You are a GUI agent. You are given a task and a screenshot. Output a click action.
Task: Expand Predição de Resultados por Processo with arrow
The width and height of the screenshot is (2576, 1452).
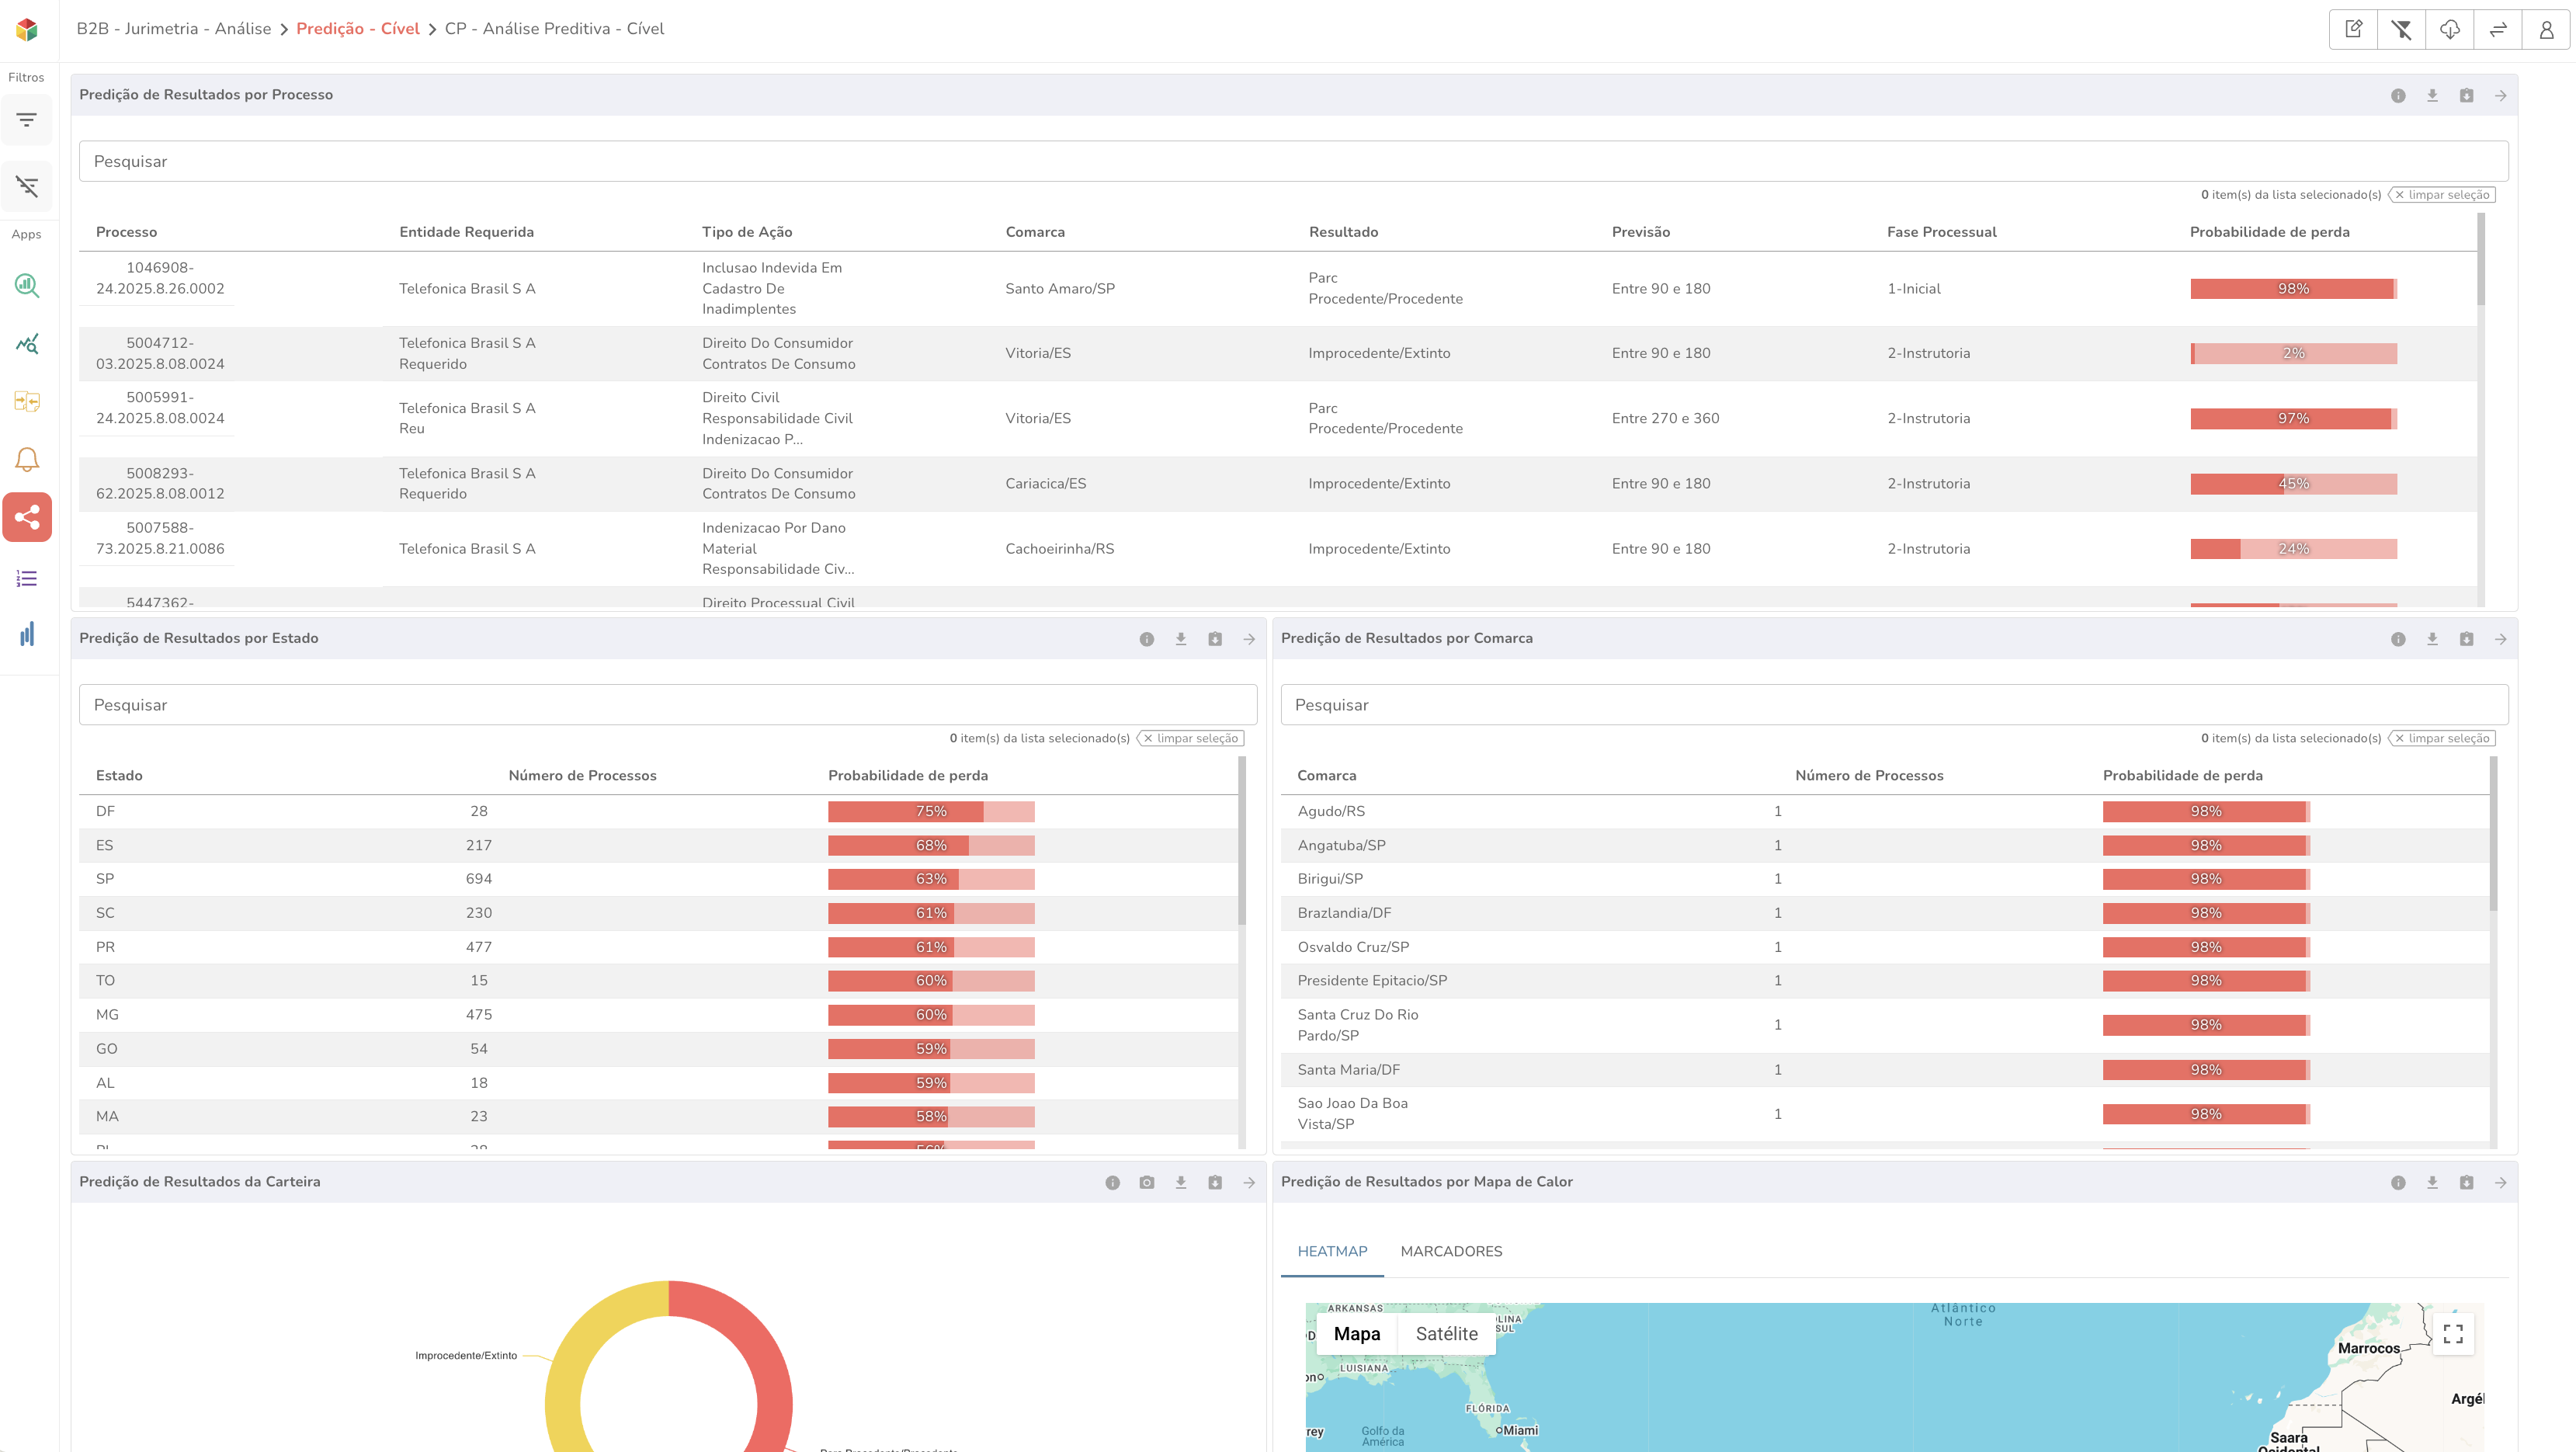pos(2500,96)
